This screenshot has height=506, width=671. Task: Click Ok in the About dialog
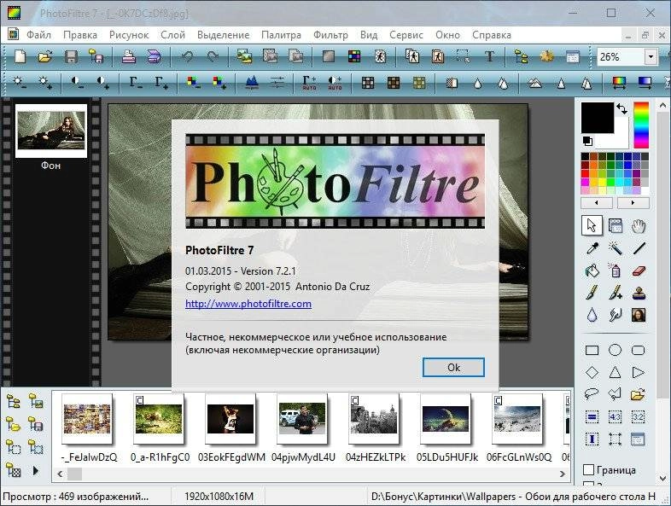[x=453, y=368]
